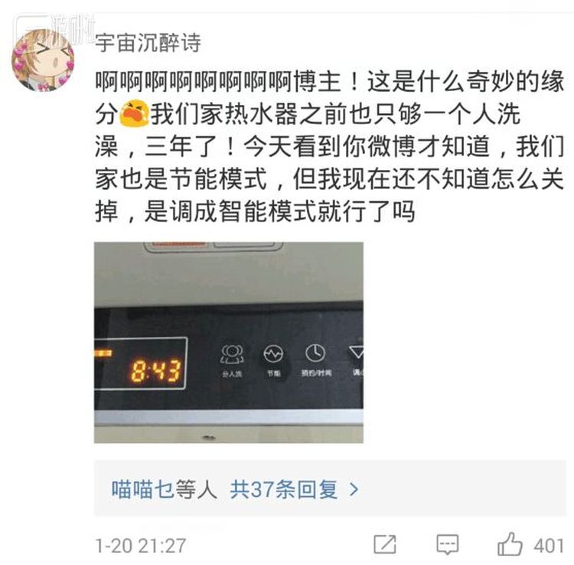View the attached water heater photo

229,342
